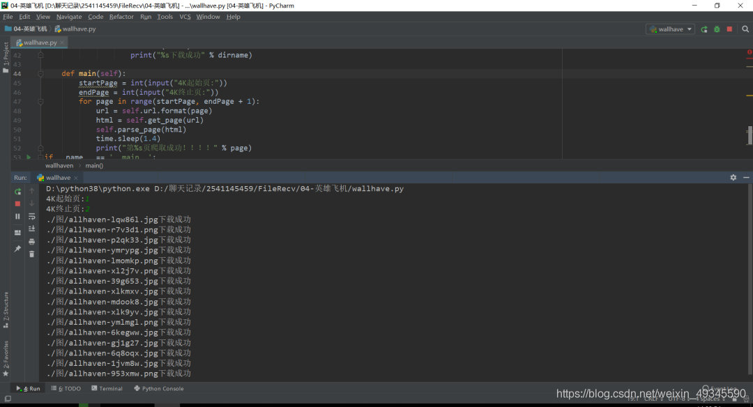Click the main() breadcrumb

(x=94, y=166)
